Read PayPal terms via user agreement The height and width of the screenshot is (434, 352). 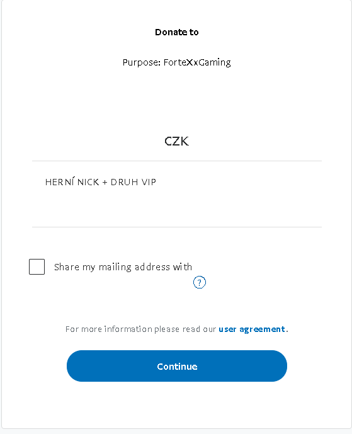click(x=251, y=329)
